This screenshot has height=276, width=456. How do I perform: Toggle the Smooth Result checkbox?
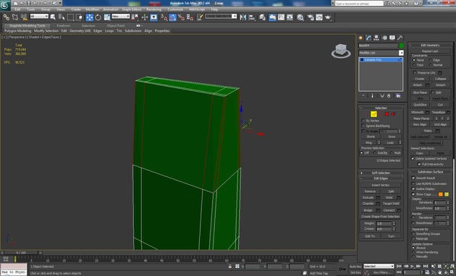pos(413,178)
